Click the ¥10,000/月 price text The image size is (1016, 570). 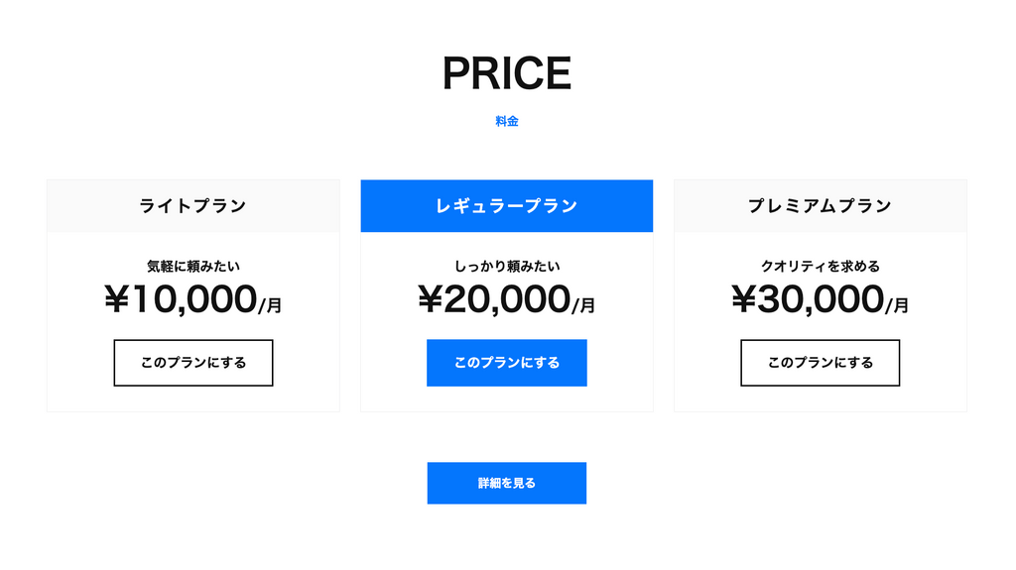click(193, 300)
